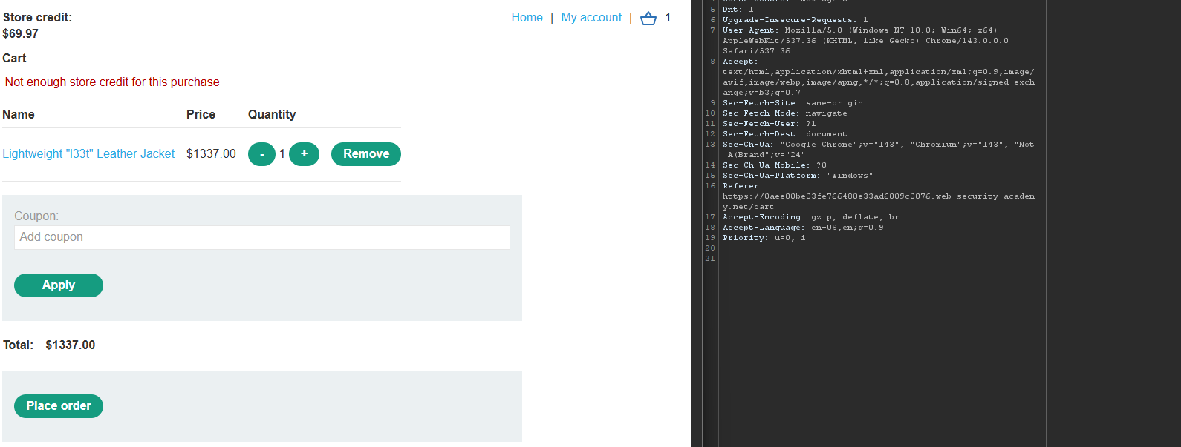Select the Quantity column header
Screen dimensions: 1181x447
coord(272,115)
